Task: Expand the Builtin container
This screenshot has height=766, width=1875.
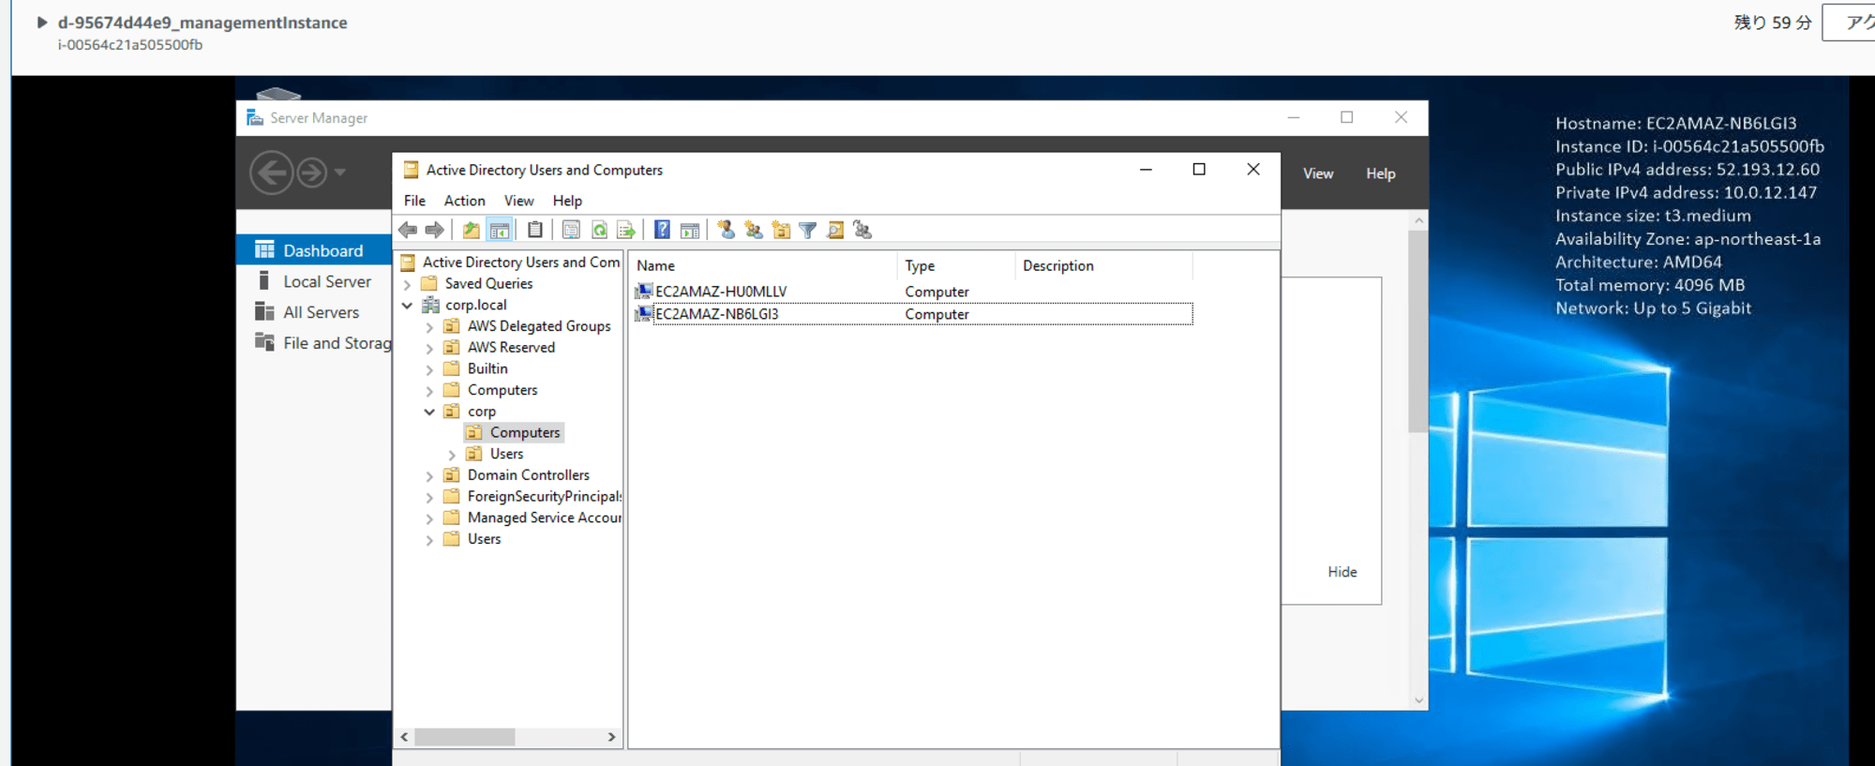Action: [x=429, y=369]
